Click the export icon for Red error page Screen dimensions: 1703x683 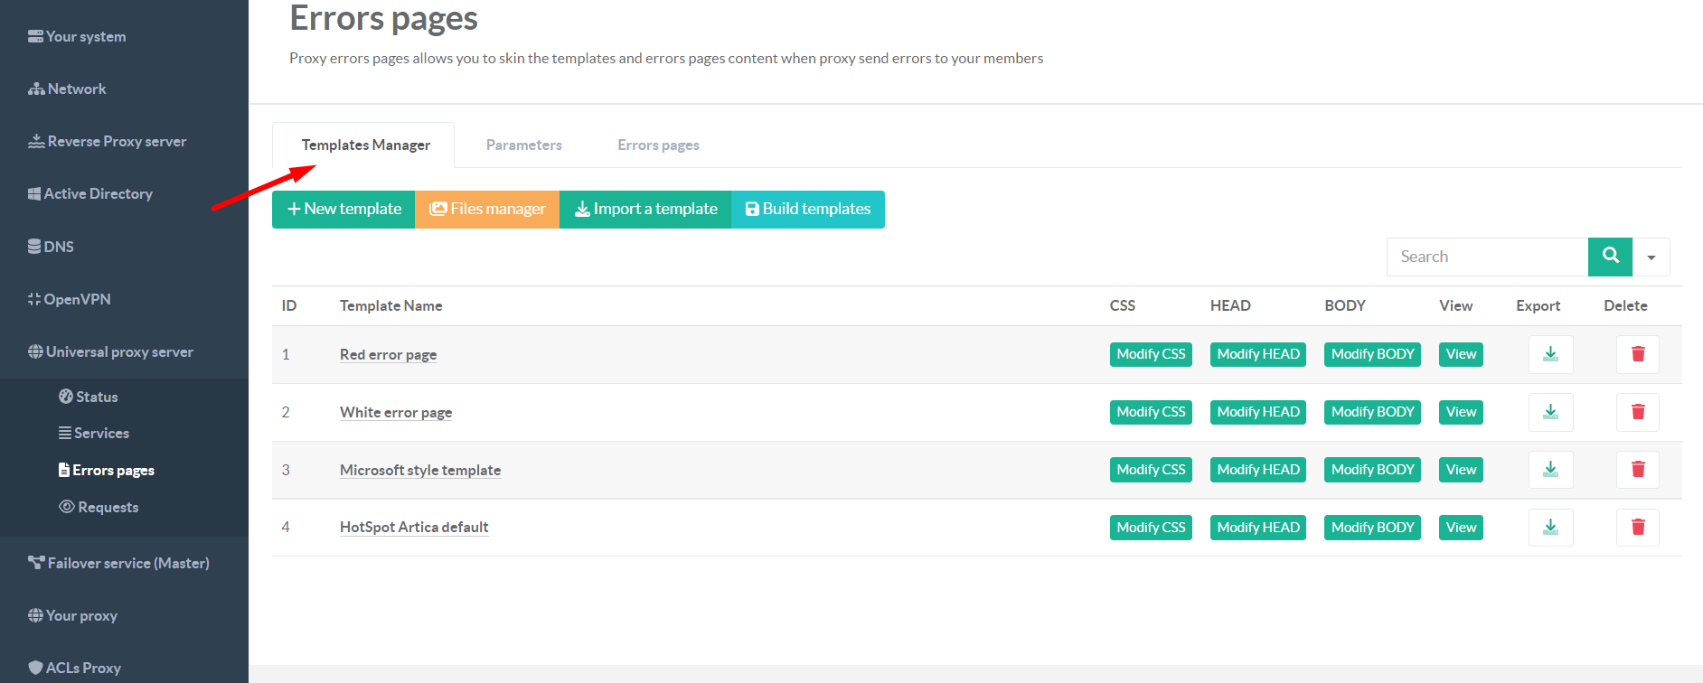click(1550, 354)
